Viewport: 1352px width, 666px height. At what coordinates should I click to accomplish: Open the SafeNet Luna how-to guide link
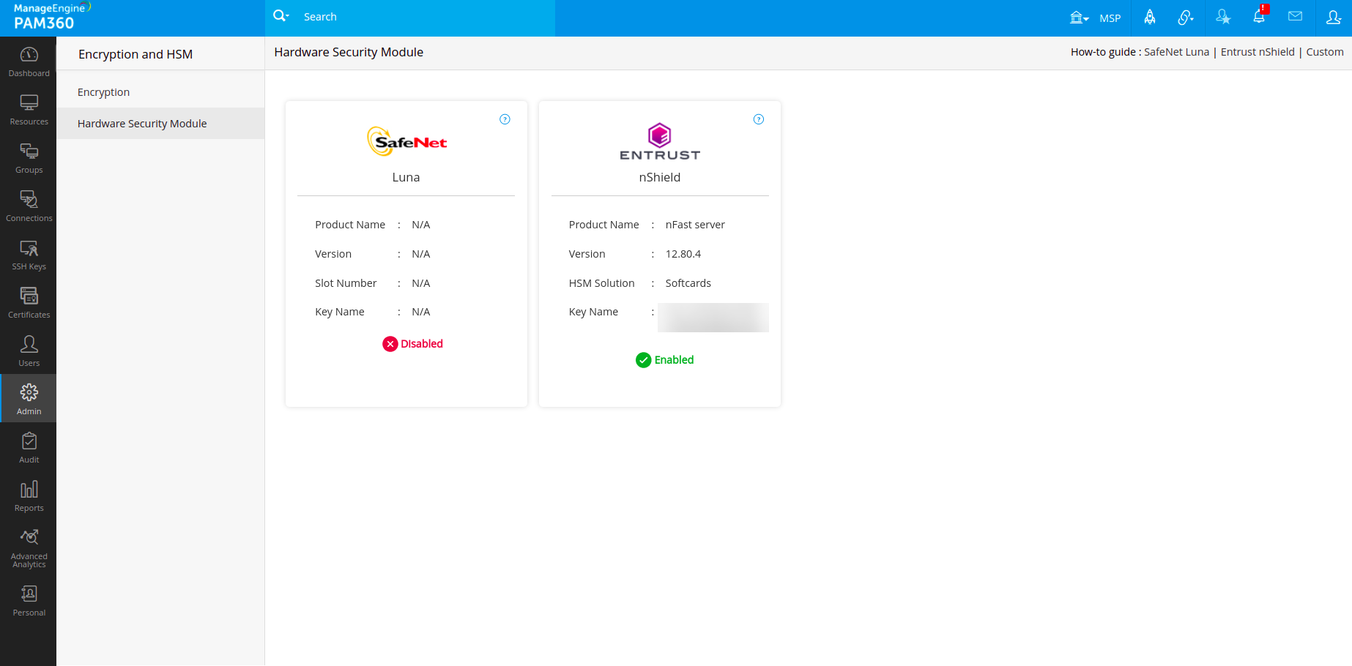1176,52
